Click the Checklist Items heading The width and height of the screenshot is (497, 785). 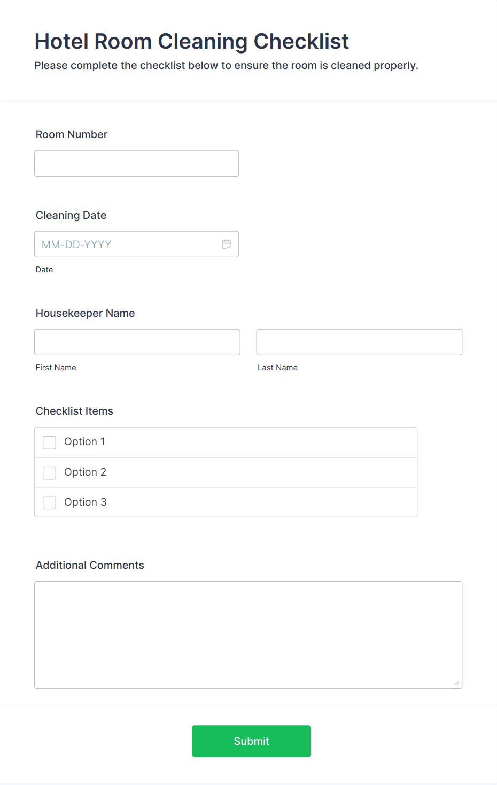point(74,411)
